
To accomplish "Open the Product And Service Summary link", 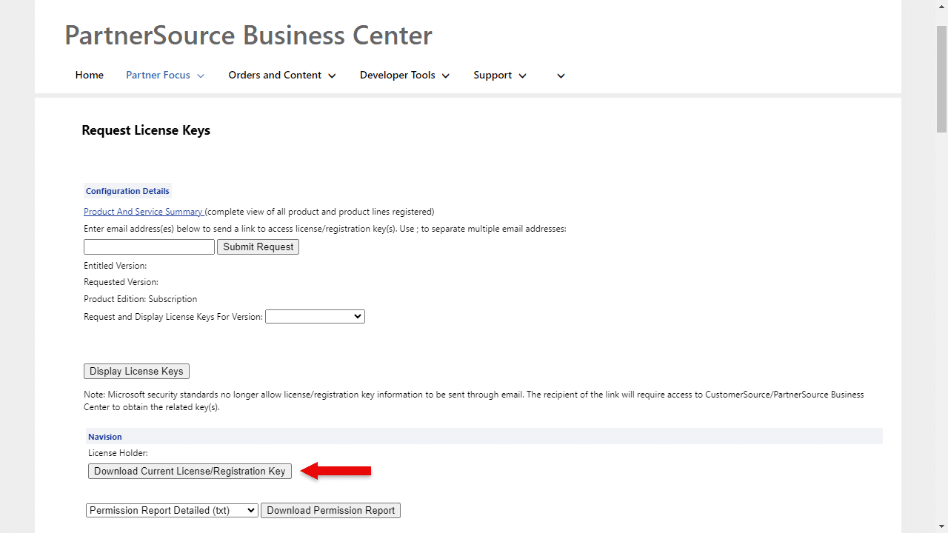I will 143,212.
